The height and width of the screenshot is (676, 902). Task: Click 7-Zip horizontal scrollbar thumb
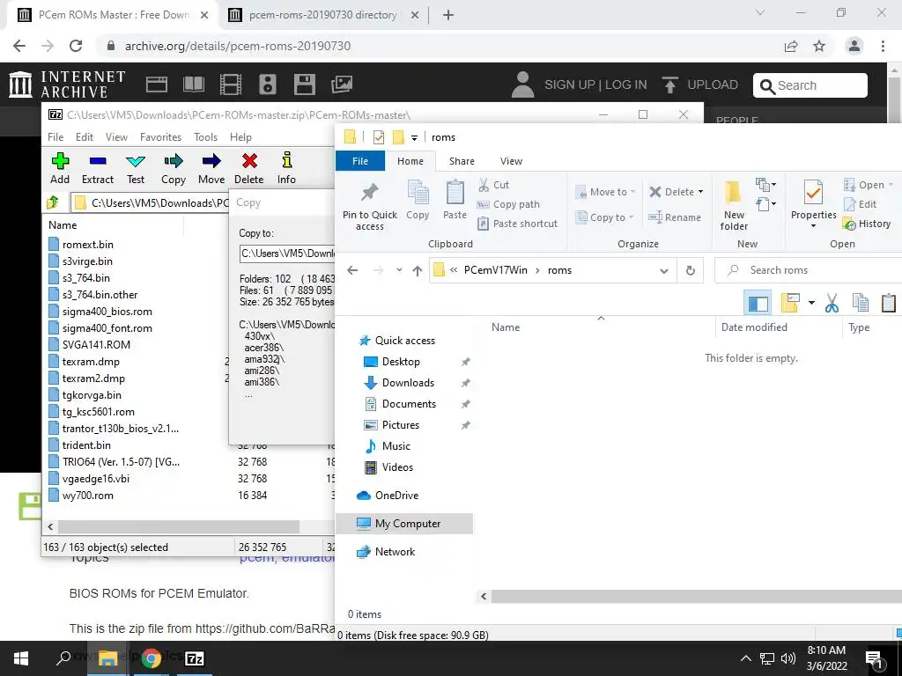point(179,526)
